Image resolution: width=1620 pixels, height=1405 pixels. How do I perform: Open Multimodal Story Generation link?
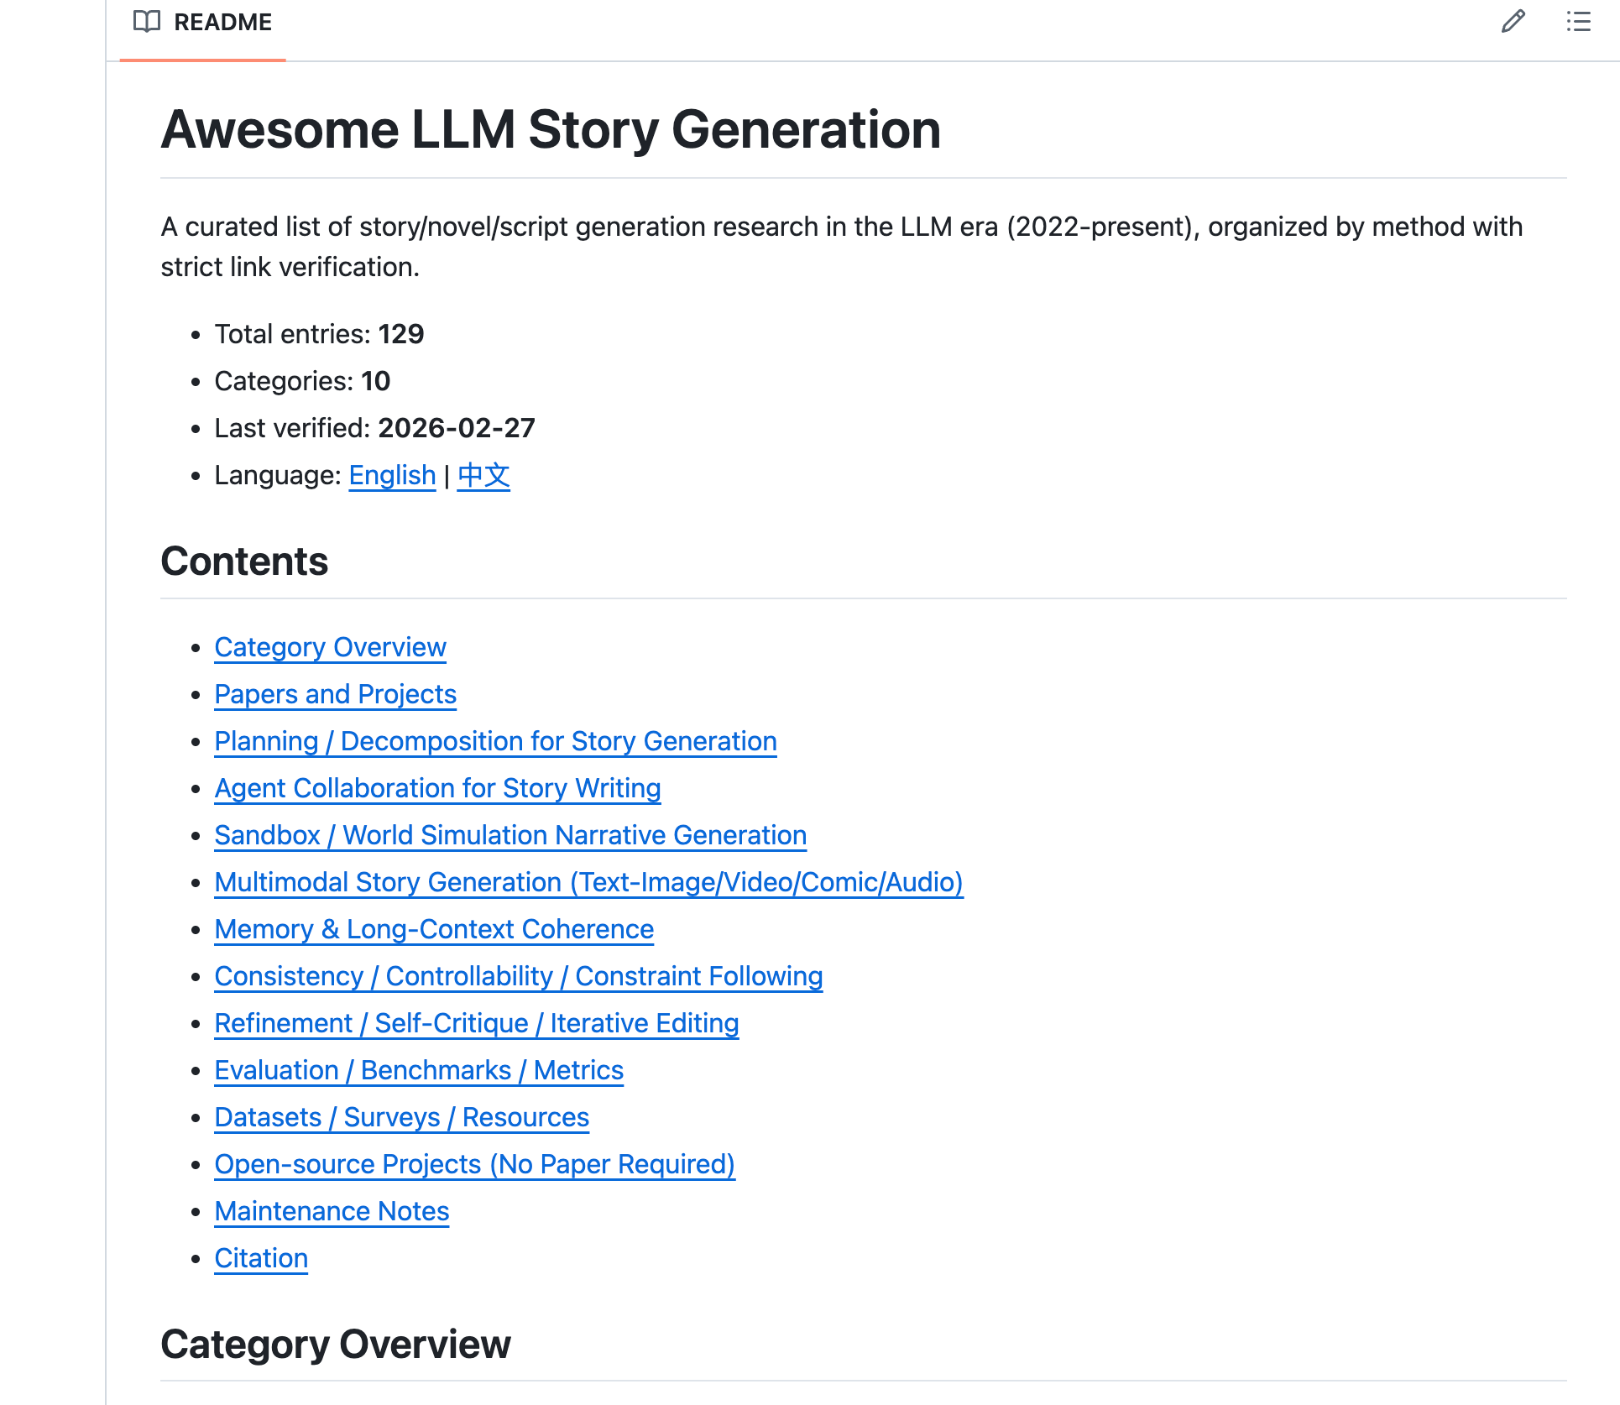[x=588, y=882]
